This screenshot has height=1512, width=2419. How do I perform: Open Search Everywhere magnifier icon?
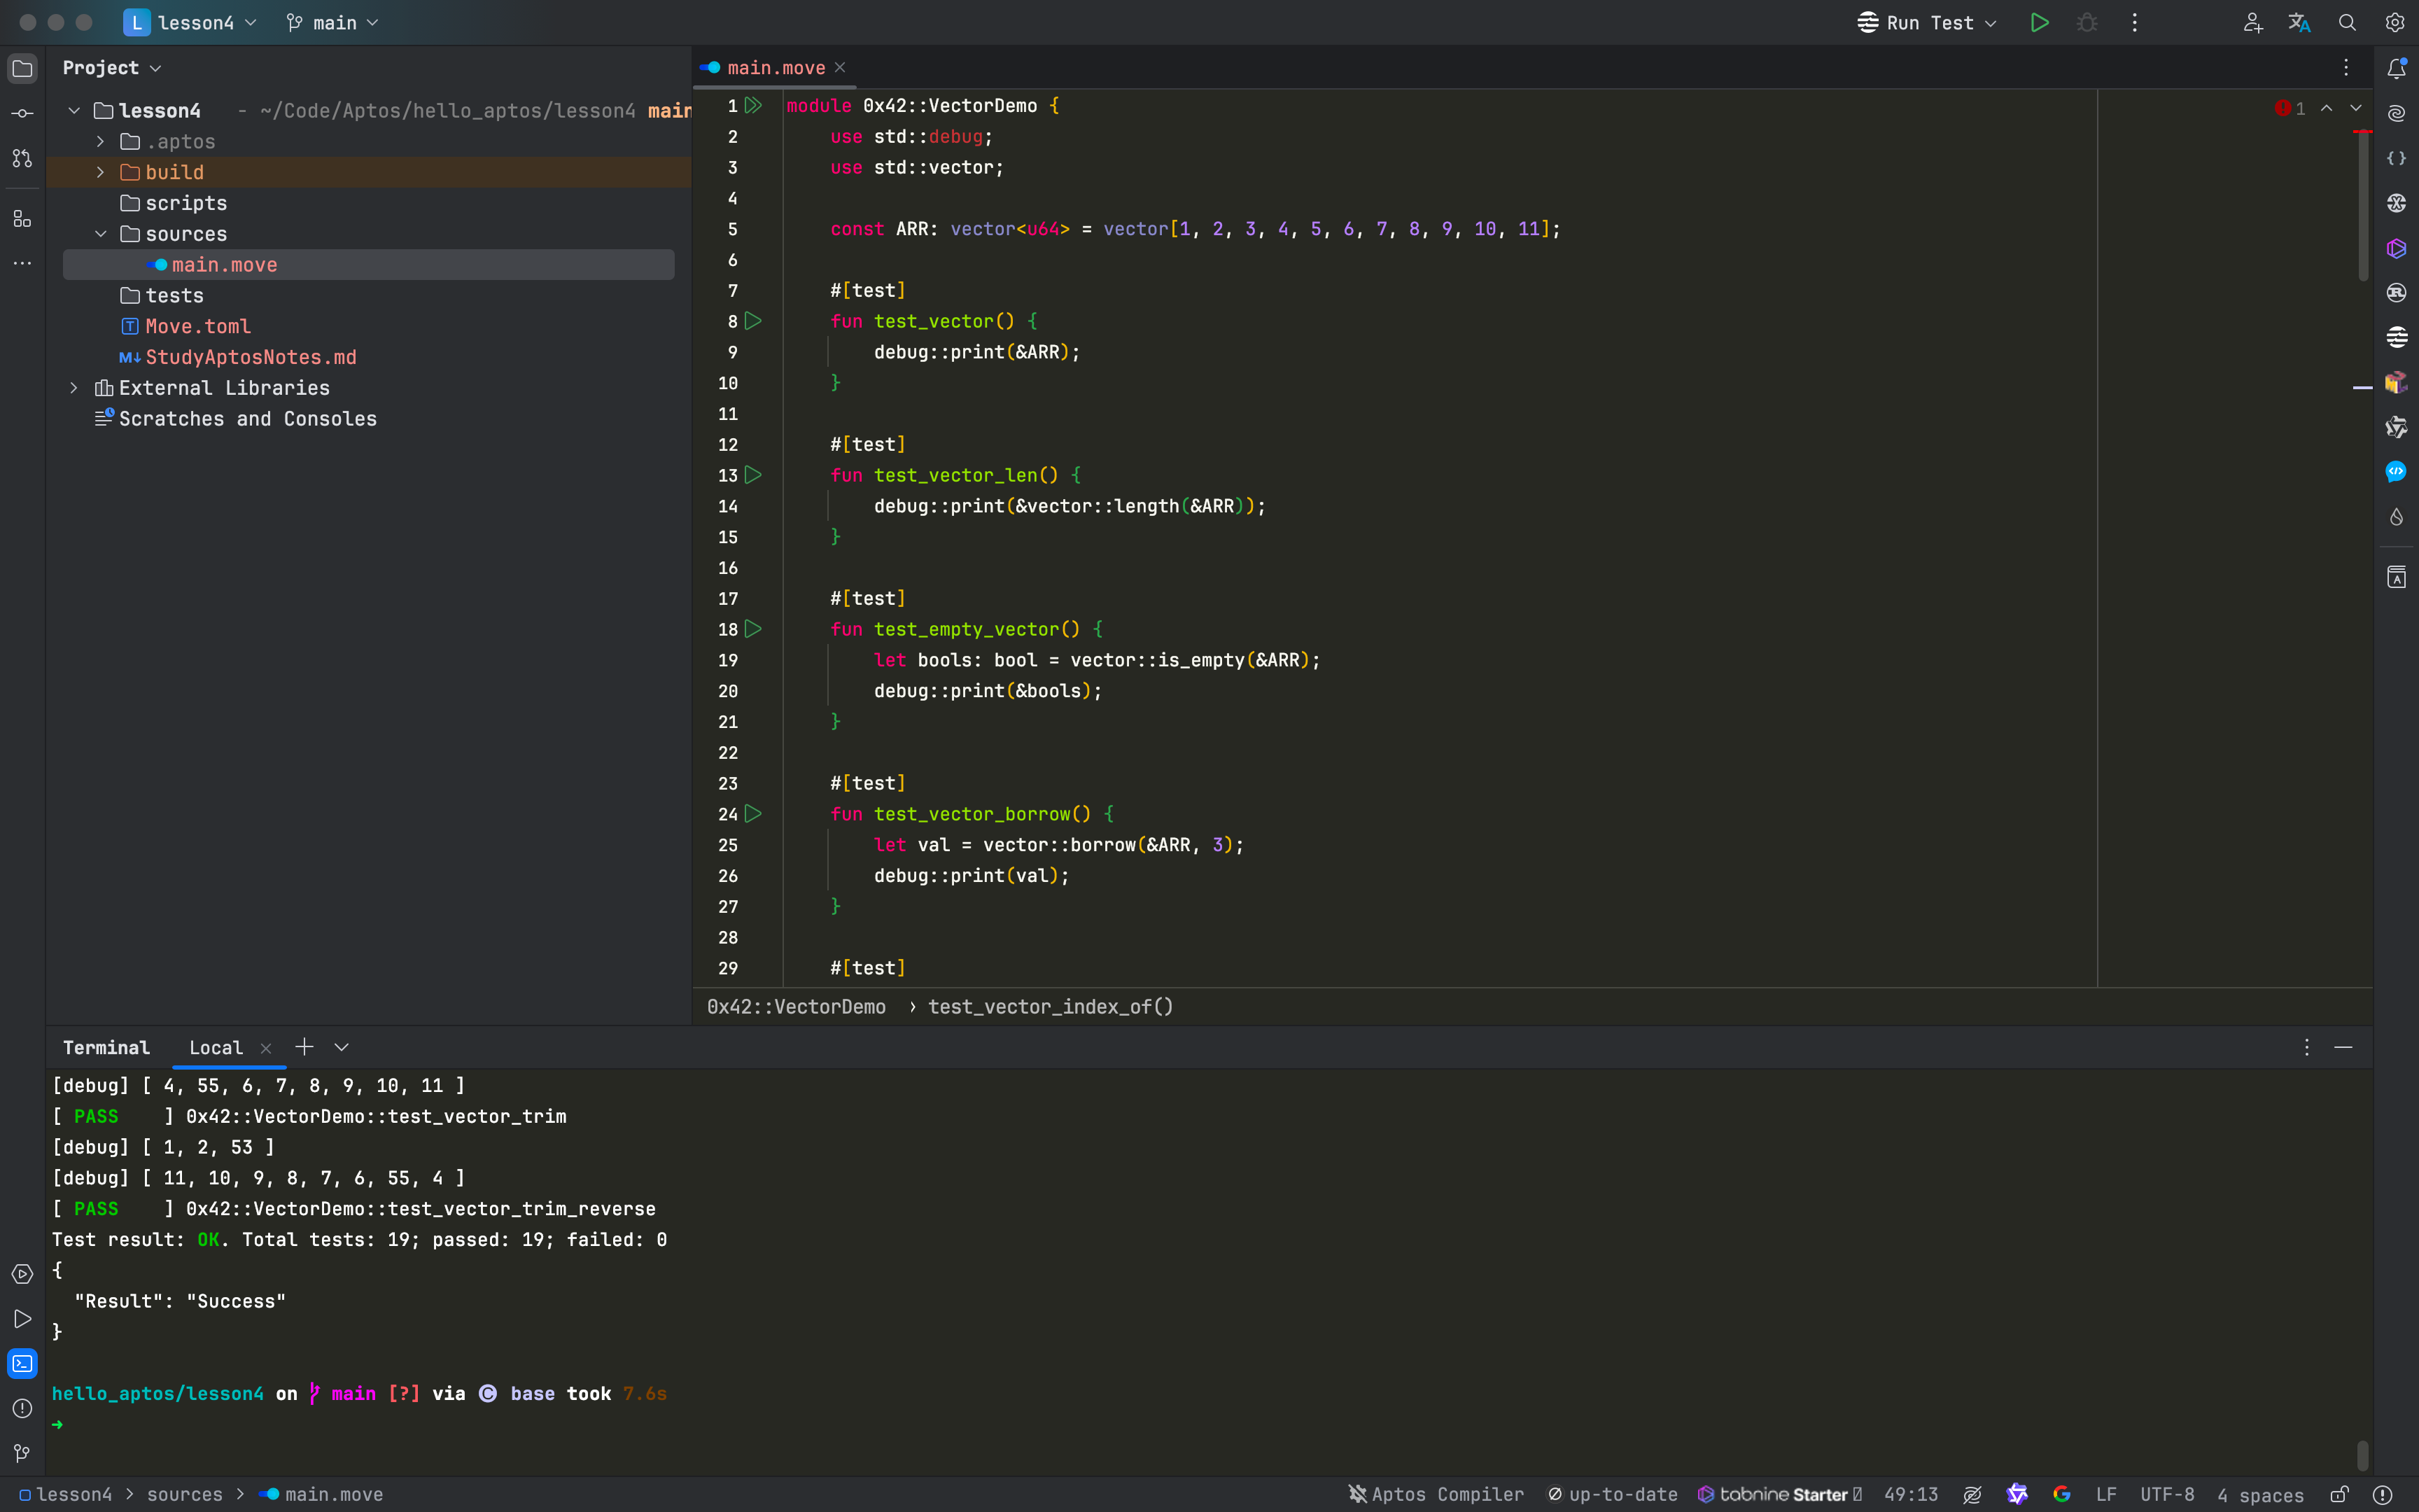click(x=2347, y=22)
